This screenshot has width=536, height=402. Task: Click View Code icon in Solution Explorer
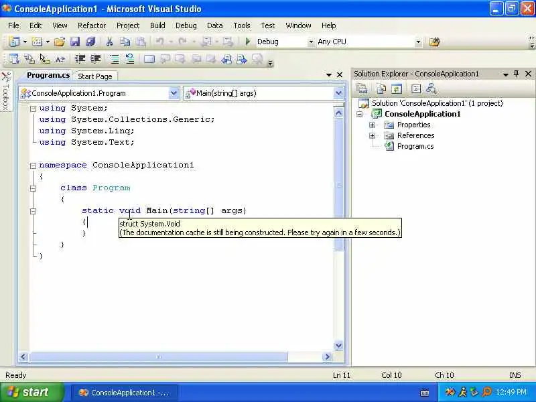tap(415, 89)
